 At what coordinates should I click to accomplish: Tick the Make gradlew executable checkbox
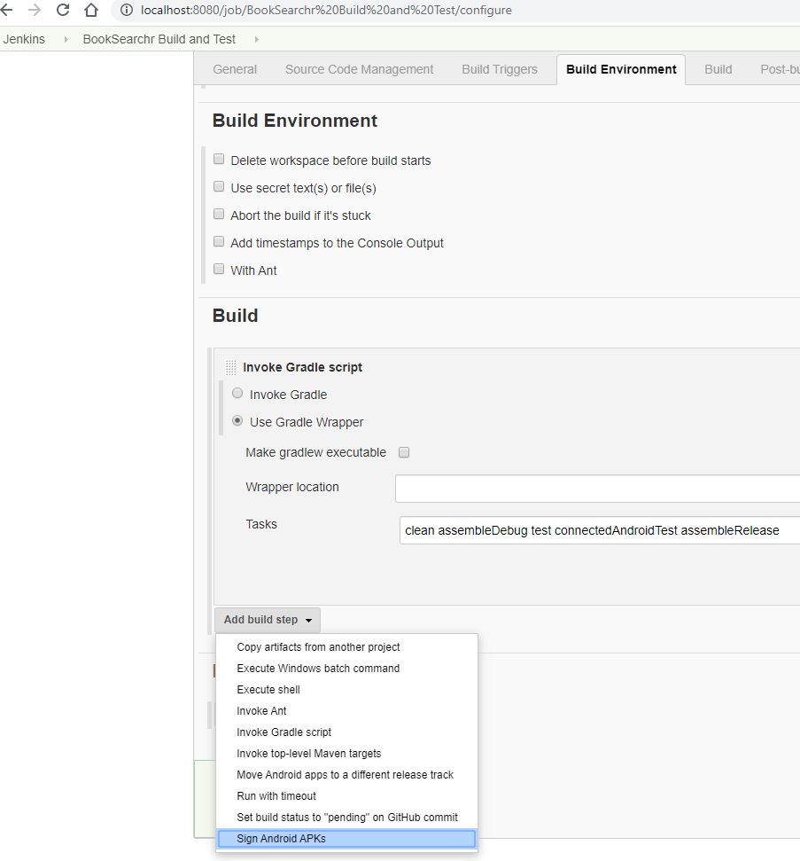click(404, 452)
